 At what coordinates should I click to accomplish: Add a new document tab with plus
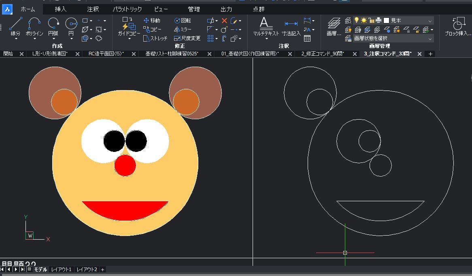coord(430,54)
